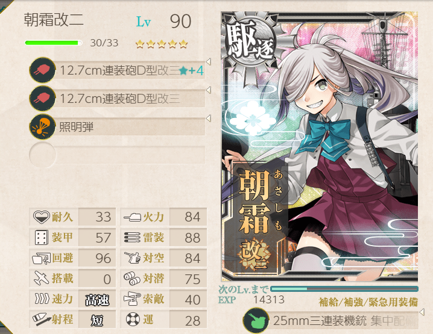The image size is (433, 334).
Task: Click the 耐久 heart icon
Action: tap(41, 217)
